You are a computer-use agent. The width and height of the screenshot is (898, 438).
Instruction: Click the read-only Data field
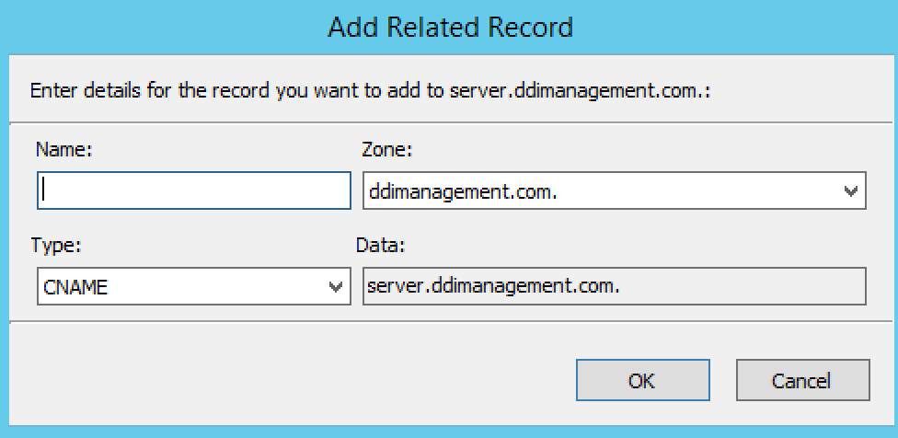pos(736,286)
